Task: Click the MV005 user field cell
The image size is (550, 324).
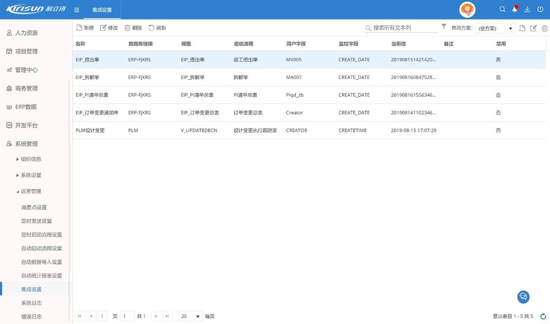Action: click(294, 59)
